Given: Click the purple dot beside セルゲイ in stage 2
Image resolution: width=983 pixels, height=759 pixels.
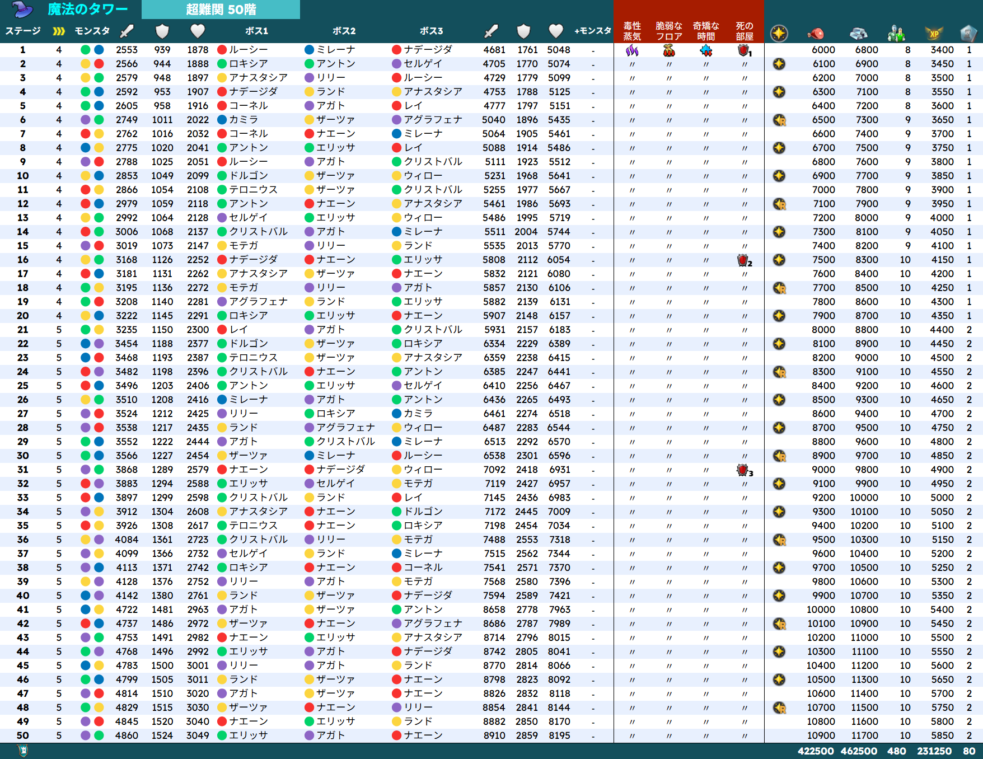Looking at the screenshot, I should pos(397,64).
